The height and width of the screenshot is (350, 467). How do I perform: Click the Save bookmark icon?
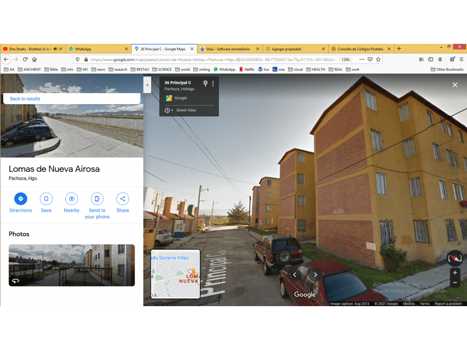[46, 199]
